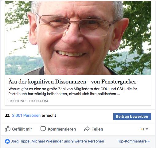This screenshot has width=156, height=148.
Task: Click the small page identity icon
Action: click(x=142, y=129)
